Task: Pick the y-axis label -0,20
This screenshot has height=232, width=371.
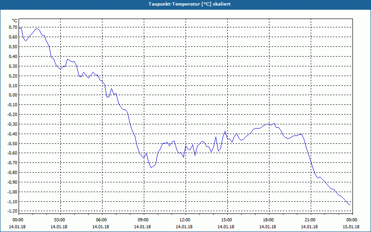Action: click(13, 114)
